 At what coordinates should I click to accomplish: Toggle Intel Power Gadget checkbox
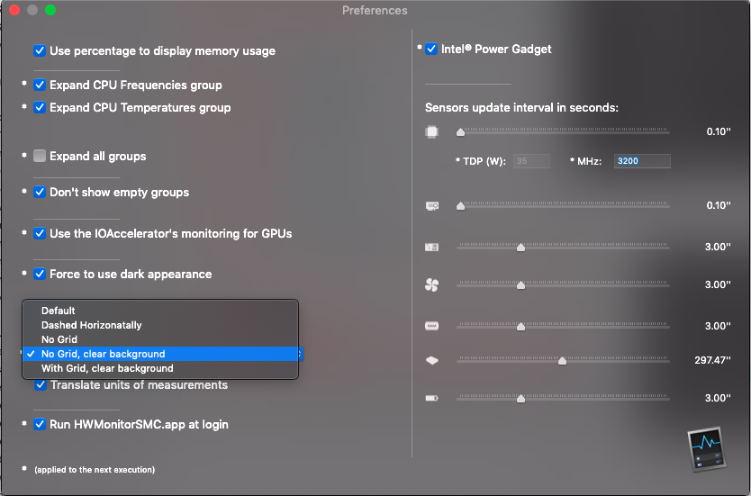431,49
